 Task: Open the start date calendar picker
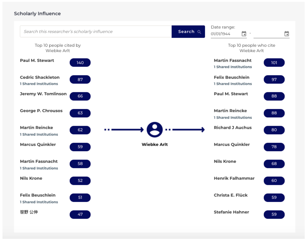pyautogui.click(x=244, y=34)
